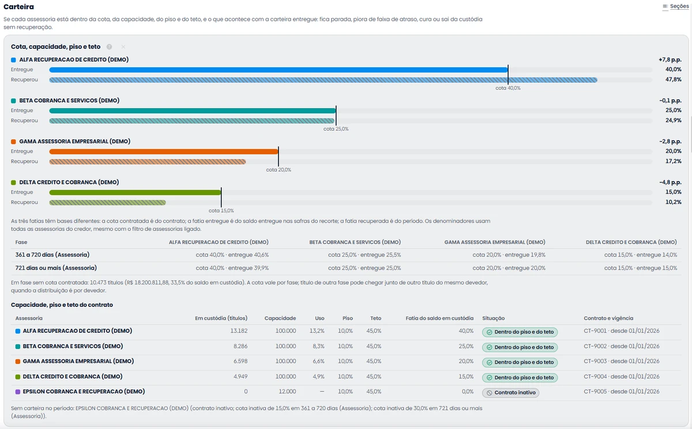Click the 'Fase' column header
Screen dimensions: 692x429
click(21, 242)
